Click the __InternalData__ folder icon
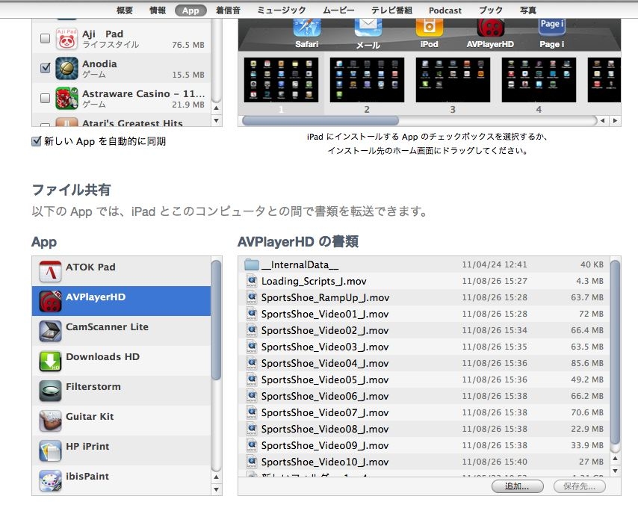 click(x=252, y=265)
